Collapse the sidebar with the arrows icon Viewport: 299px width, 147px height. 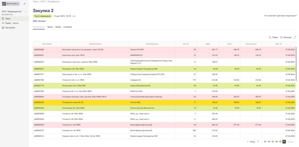[x=25, y=4]
